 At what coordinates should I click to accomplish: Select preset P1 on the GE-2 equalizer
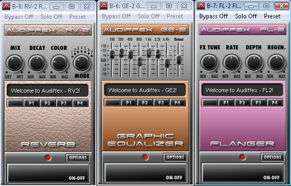(x=128, y=102)
